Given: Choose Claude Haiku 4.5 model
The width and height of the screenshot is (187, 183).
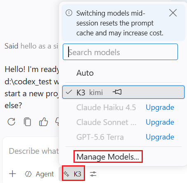Looking at the screenshot, I should pos(106,107).
